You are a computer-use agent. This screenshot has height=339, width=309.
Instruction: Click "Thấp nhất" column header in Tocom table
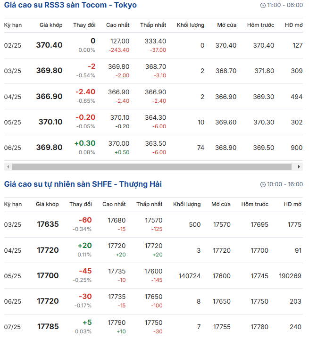pos(153,25)
